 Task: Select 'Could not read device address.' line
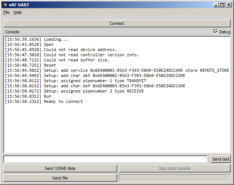coord(61,50)
